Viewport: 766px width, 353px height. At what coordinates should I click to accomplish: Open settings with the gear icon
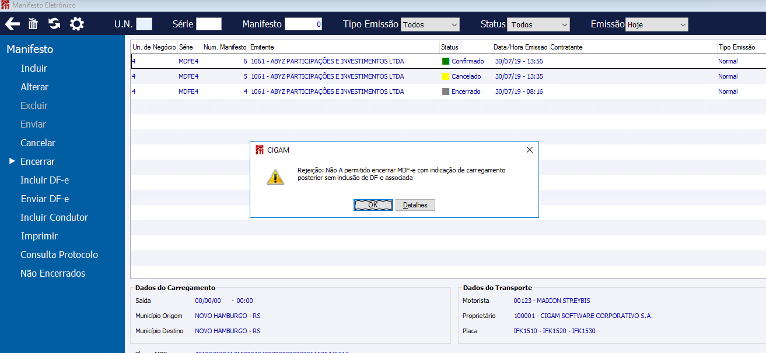tap(77, 24)
